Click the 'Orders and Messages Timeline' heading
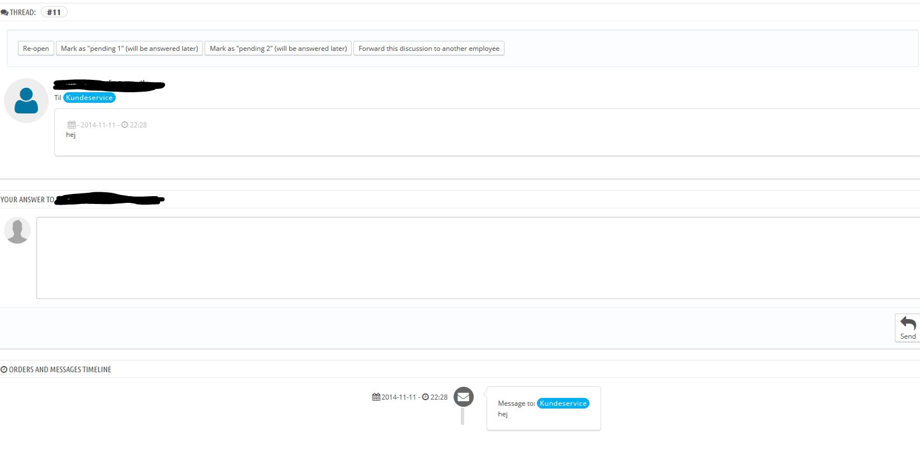 pos(60,369)
